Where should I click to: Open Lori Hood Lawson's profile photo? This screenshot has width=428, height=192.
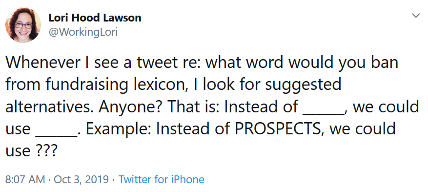click(x=23, y=25)
